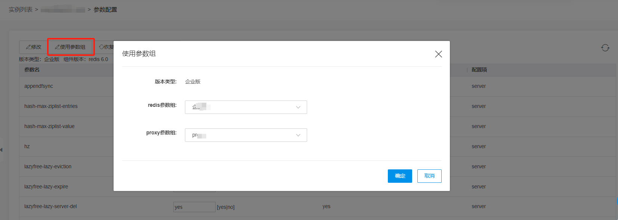Open the redis参数组 dropdown
The width and height of the screenshot is (618, 220).
[246, 107]
